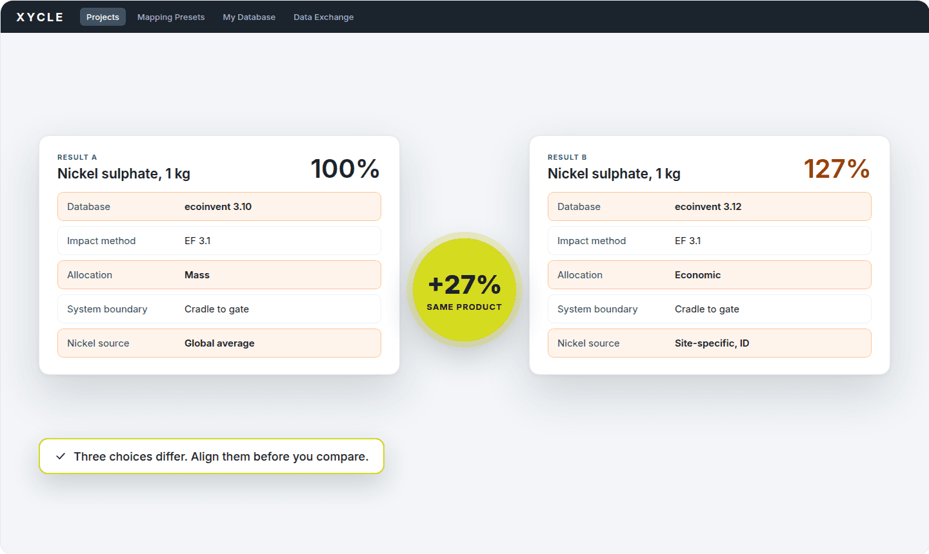Select Result A Allocation Mass row
The width and height of the screenshot is (929, 554).
[219, 275]
